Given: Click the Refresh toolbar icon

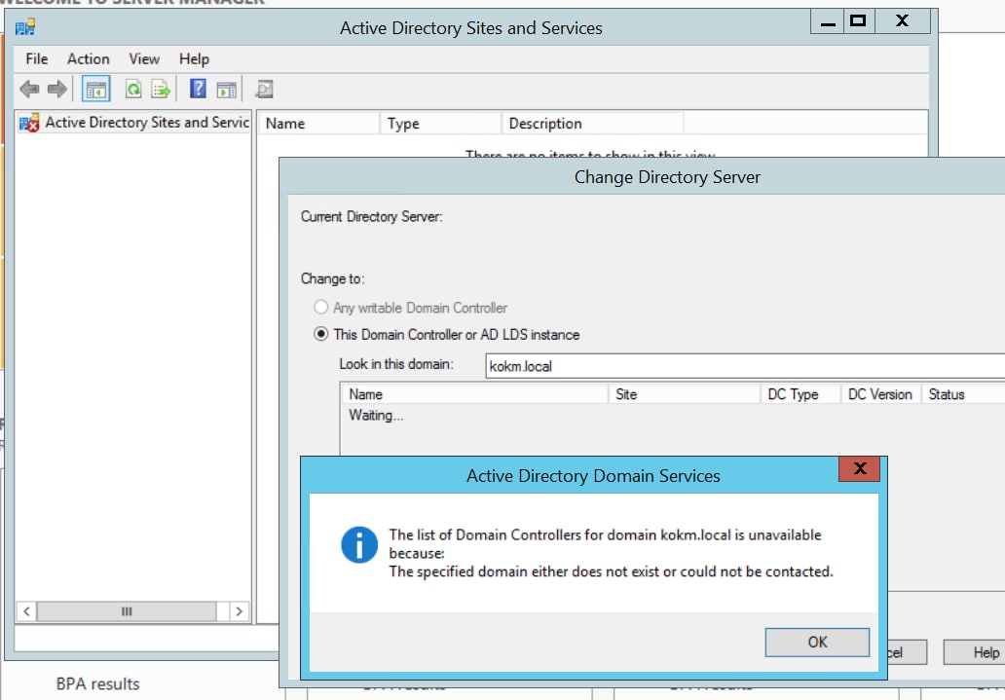Looking at the screenshot, I should coord(133,90).
